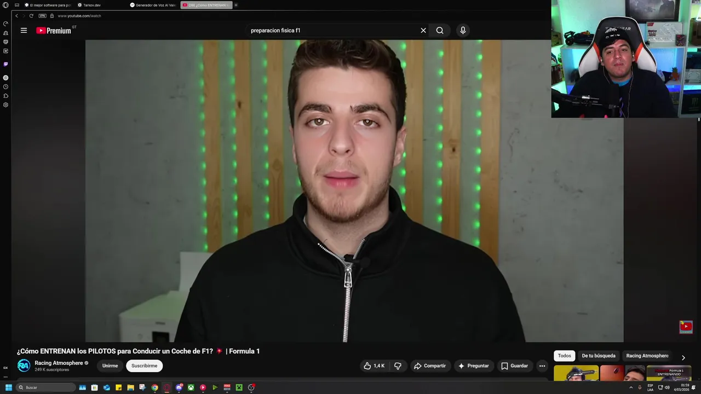Screen dimensions: 701x394
Task: Switch to the Tarkov.dev tab
Action: [89, 5]
